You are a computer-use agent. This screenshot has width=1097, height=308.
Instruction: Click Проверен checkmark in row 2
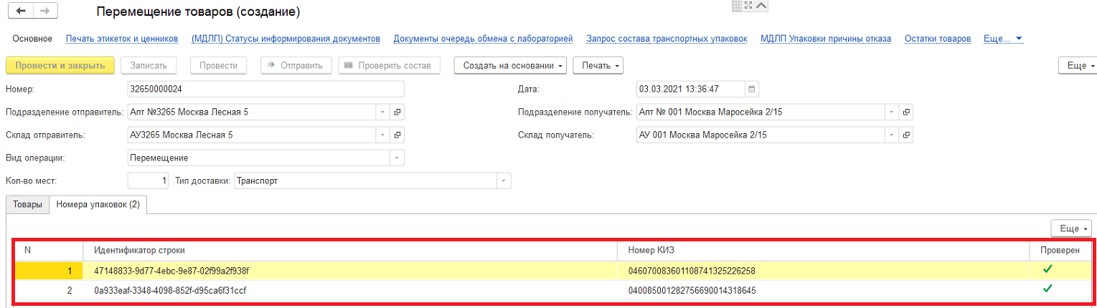[x=1047, y=289]
